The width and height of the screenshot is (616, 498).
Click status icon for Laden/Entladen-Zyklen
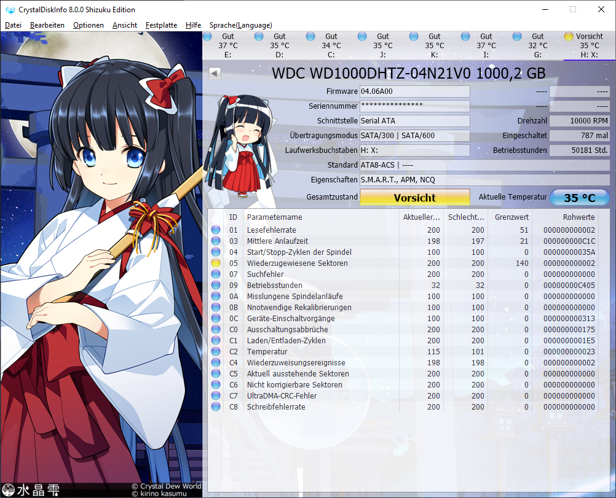[216, 340]
